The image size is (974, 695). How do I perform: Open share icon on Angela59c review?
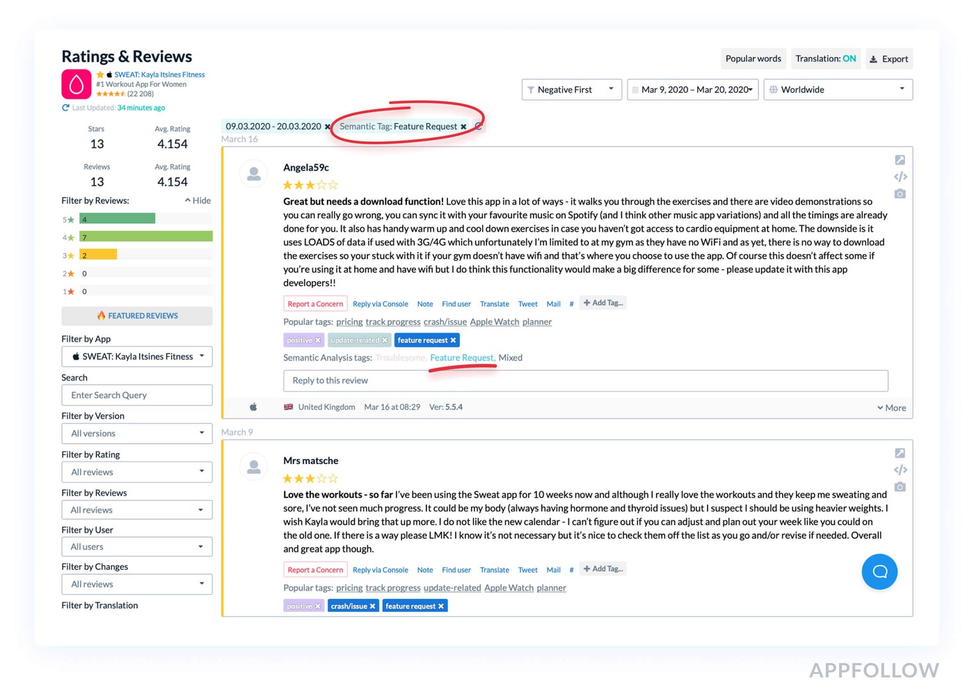tap(900, 160)
